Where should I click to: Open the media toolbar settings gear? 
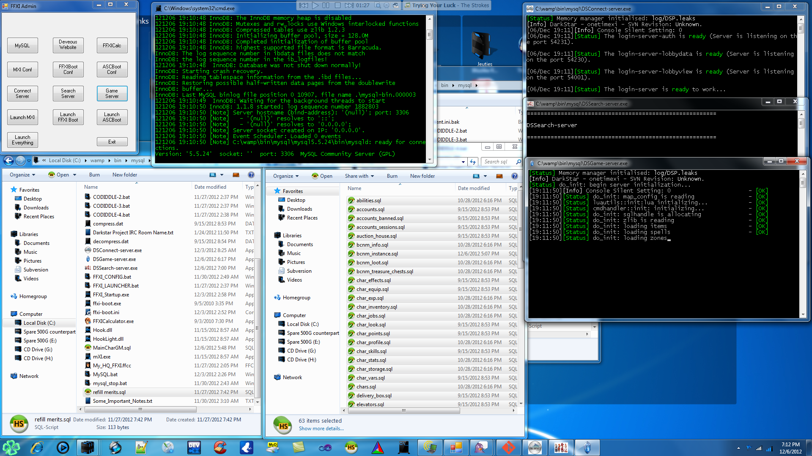click(x=387, y=5)
